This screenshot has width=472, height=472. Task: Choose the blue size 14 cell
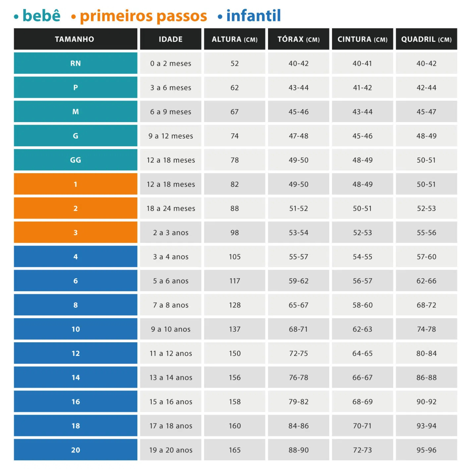pos(75,377)
